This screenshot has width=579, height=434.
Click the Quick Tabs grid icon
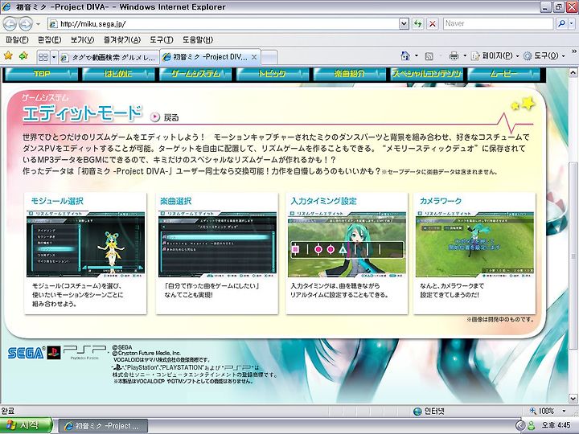(x=43, y=57)
